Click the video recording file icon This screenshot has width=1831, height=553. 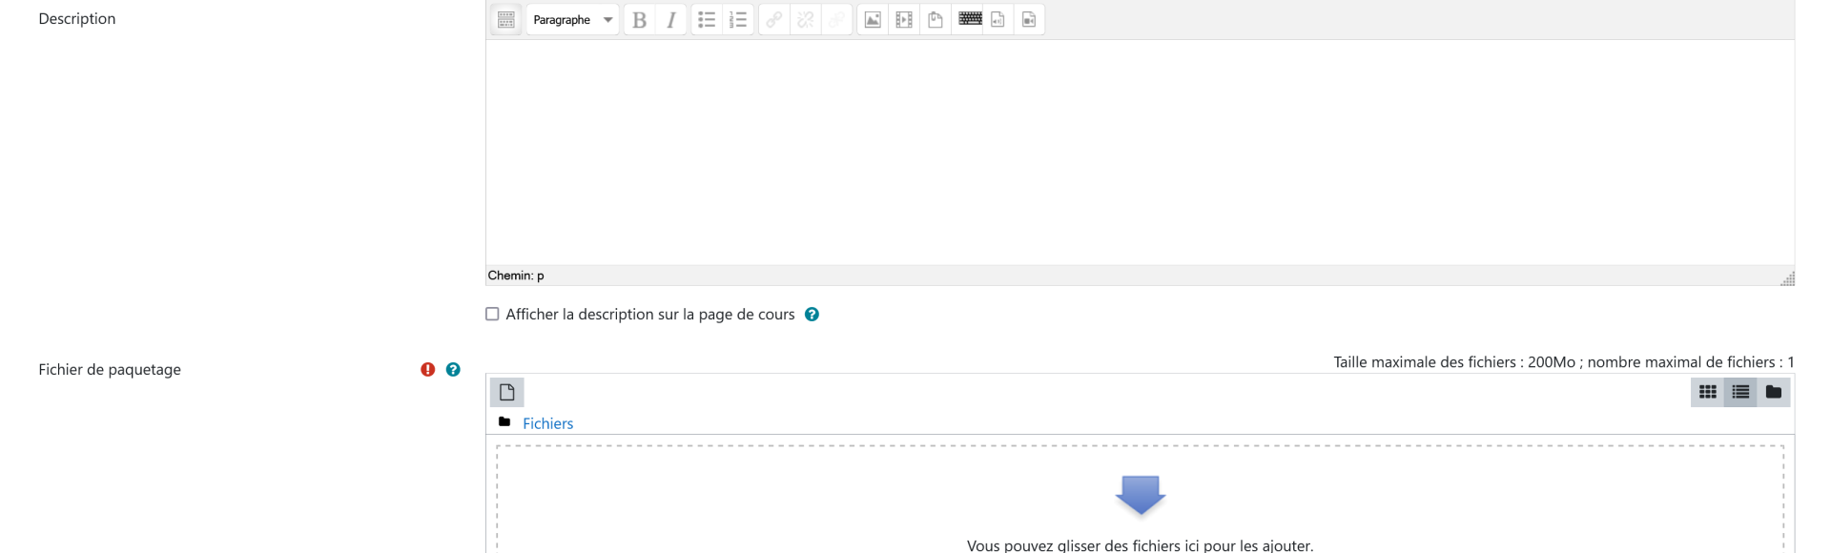[x=1029, y=19]
